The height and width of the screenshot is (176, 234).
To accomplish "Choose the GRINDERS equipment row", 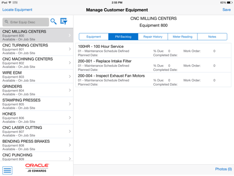I will pyautogui.click(x=37, y=90).
